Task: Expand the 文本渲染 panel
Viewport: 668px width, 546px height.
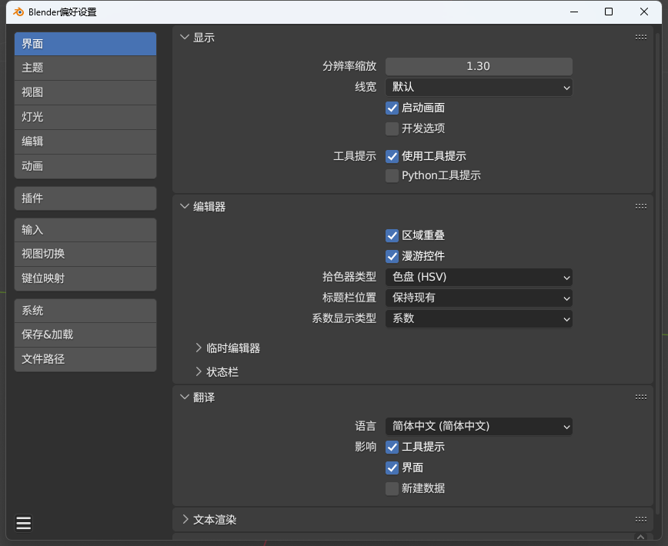Action: click(x=185, y=520)
